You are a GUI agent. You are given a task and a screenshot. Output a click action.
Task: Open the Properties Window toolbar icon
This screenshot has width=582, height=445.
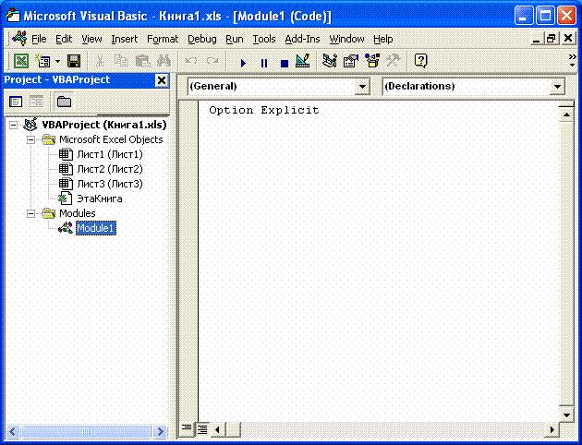click(x=351, y=61)
